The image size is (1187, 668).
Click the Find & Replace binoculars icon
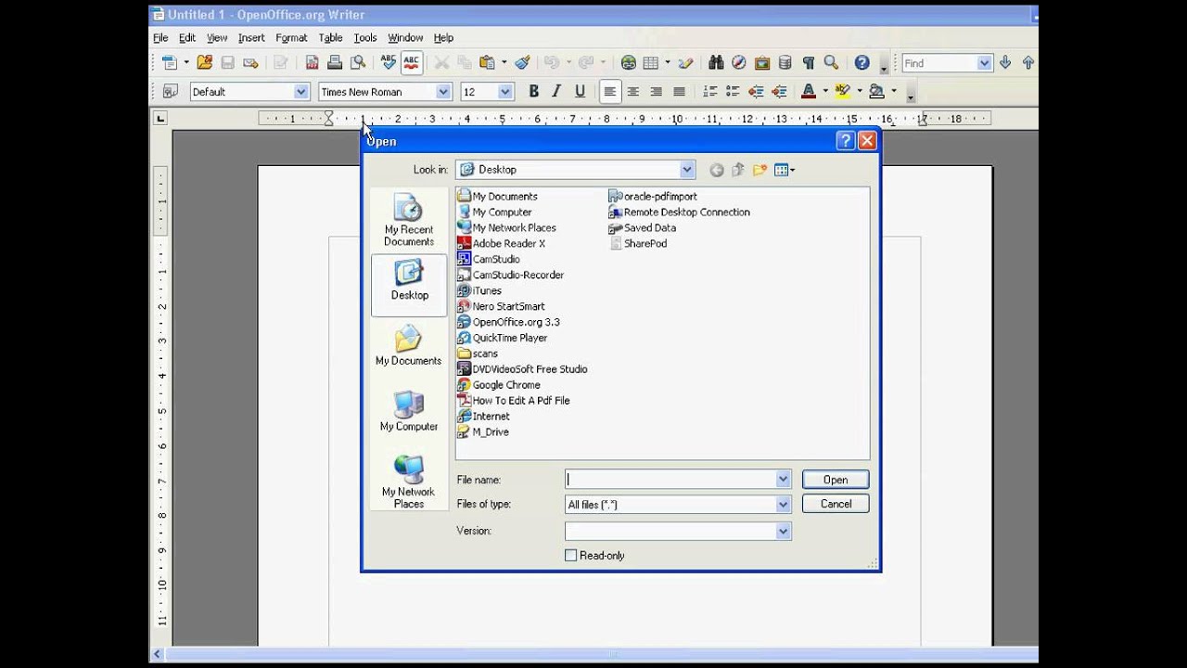[716, 63]
